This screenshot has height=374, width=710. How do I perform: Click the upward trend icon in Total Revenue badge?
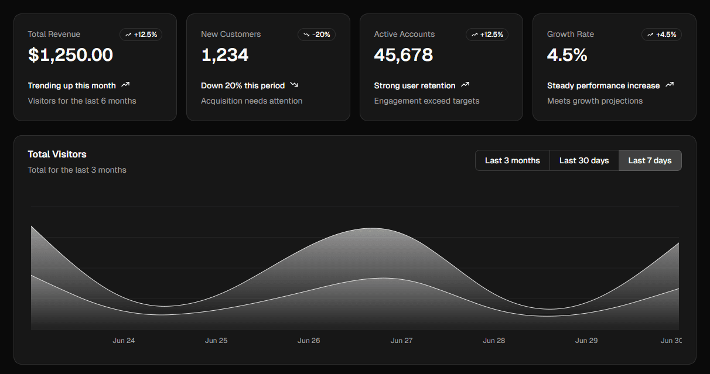pyautogui.click(x=128, y=35)
